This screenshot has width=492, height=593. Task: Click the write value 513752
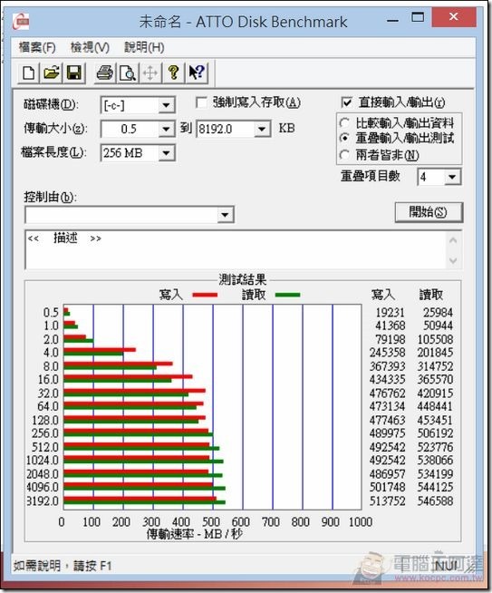click(x=387, y=501)
